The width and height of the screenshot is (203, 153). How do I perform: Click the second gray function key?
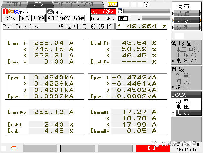77,148
